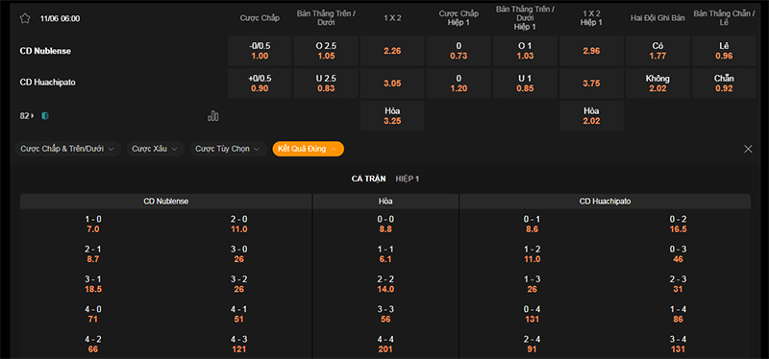
Task: Select Huachipato score 3 - 4 at 131
Action: (x=678, y=345)
